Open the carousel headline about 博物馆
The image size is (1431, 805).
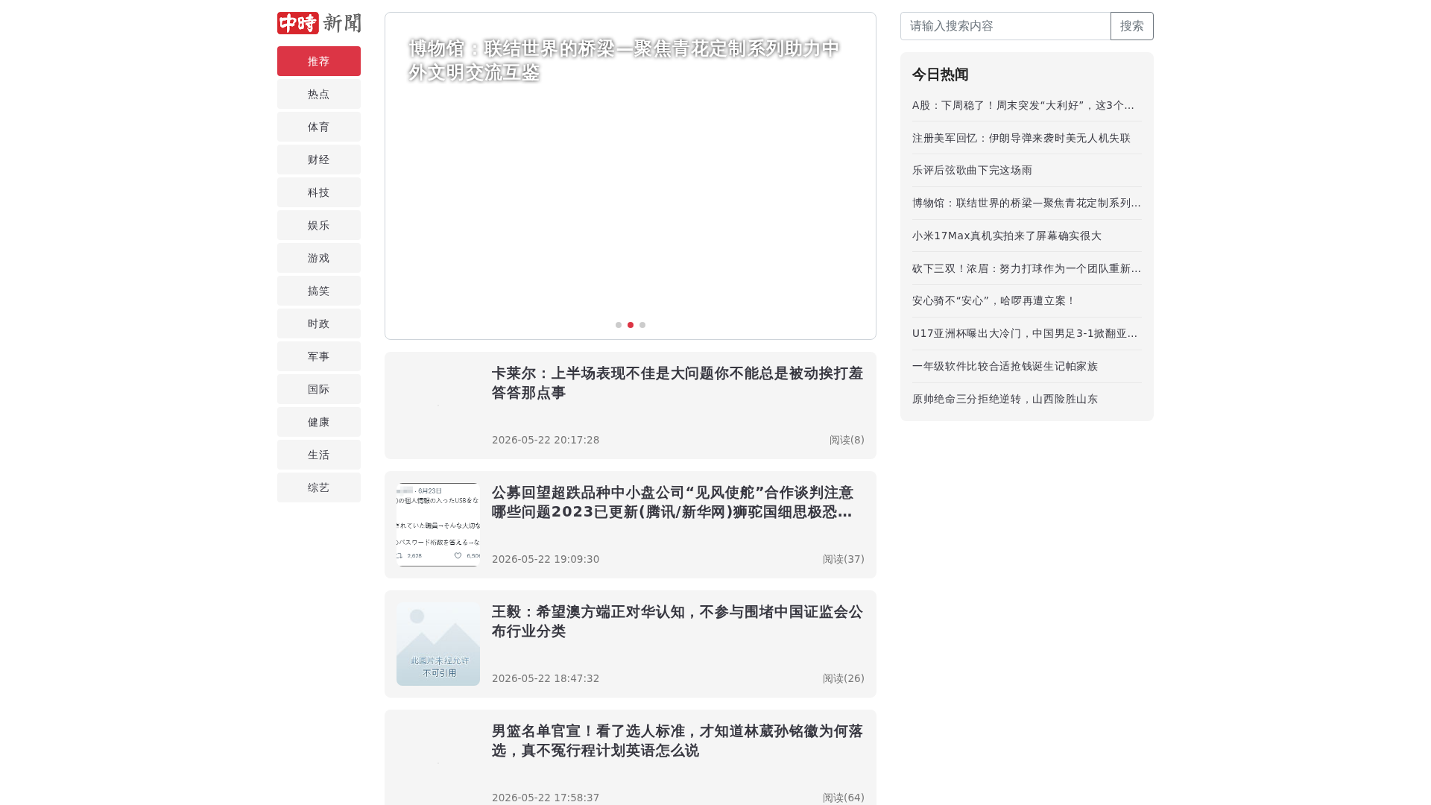(x=625, y=60)
